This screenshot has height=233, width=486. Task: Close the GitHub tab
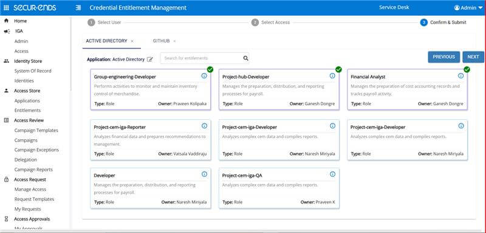point(174,41)
